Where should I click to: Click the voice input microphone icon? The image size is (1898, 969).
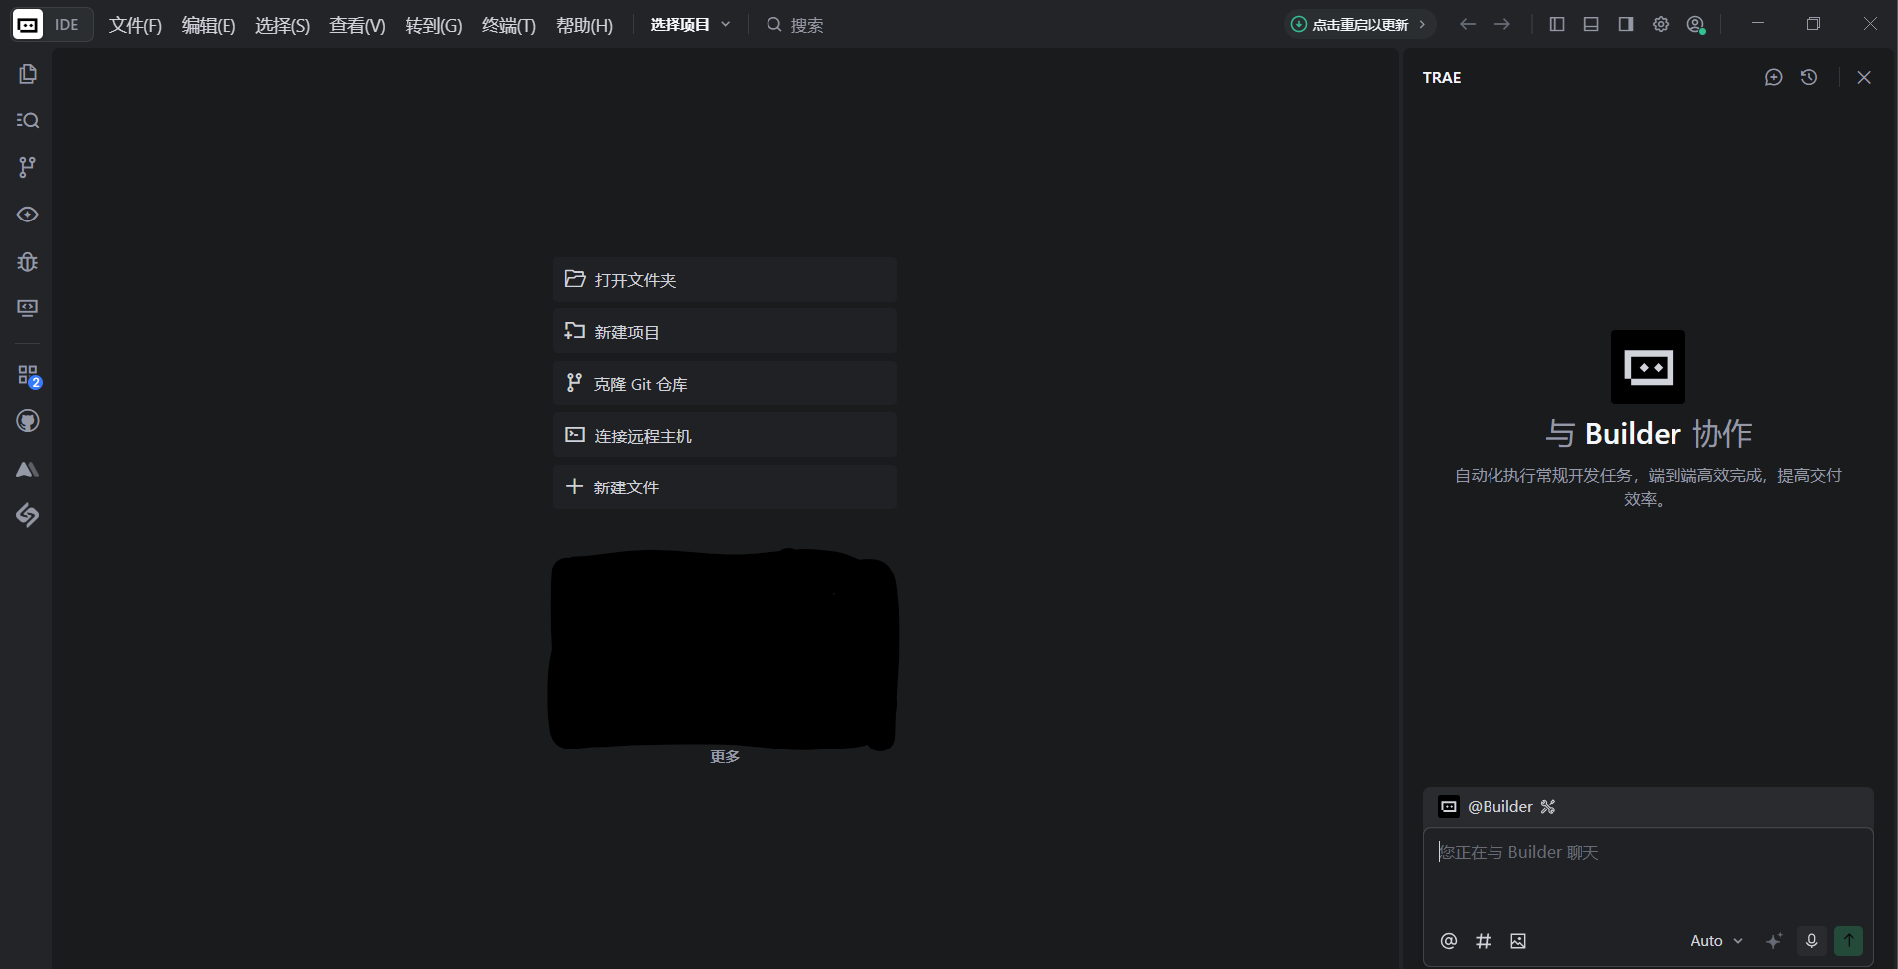pyautogui.click(x=1811, y=941)
